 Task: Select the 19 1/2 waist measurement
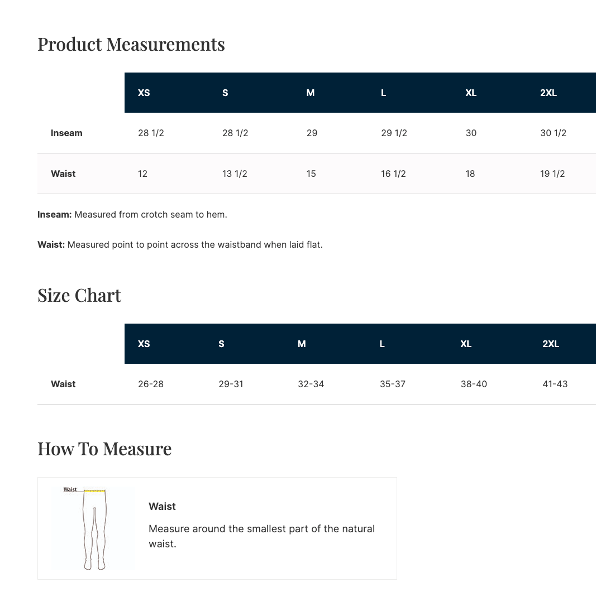coord(552,174)
